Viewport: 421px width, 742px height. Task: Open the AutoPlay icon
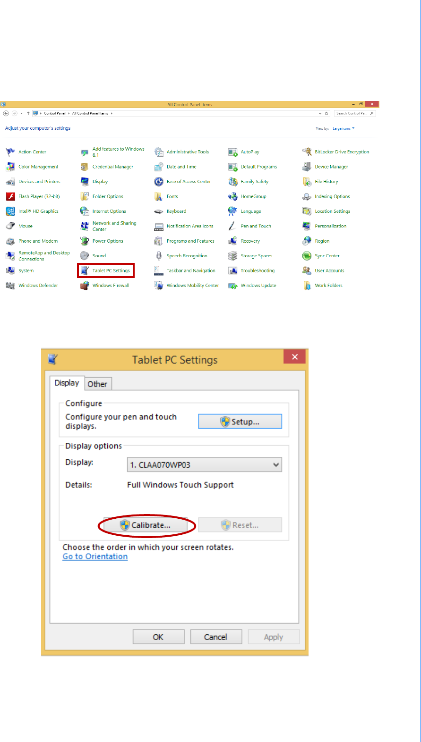click(232, 152)
